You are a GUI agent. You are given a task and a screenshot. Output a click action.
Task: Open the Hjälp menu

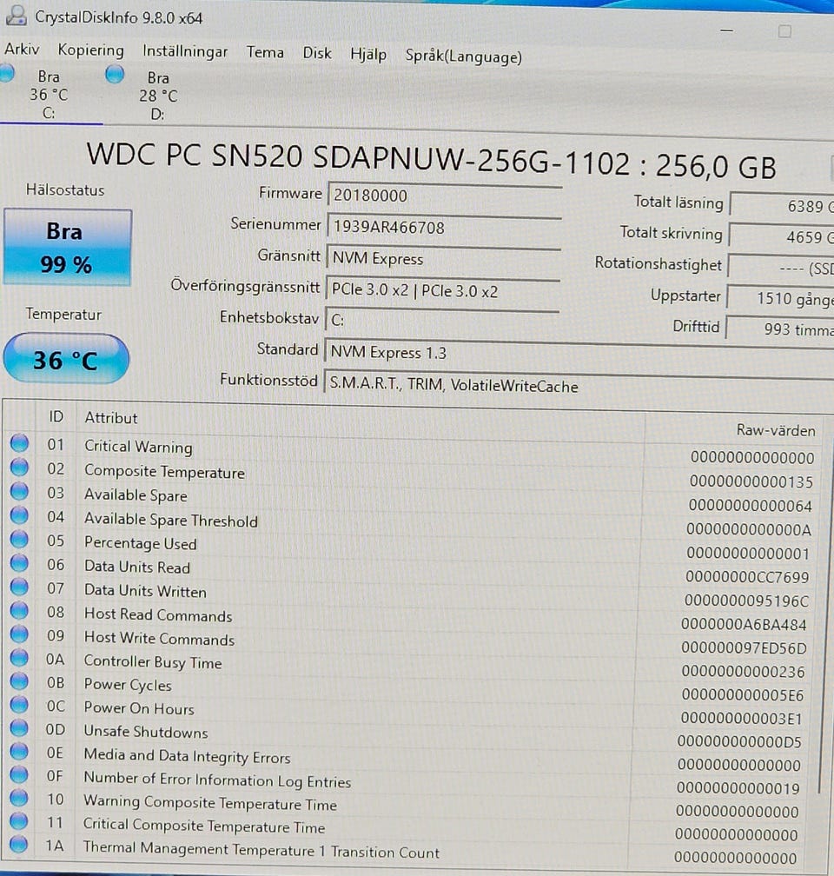tap(368, 54)
